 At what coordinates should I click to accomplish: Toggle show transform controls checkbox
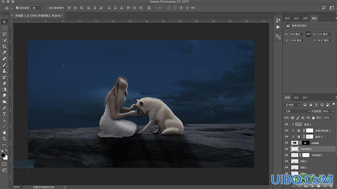47,8
